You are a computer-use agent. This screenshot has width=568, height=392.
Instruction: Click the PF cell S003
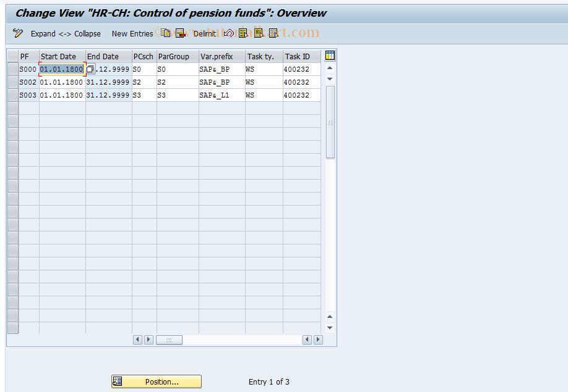[29, 95]
